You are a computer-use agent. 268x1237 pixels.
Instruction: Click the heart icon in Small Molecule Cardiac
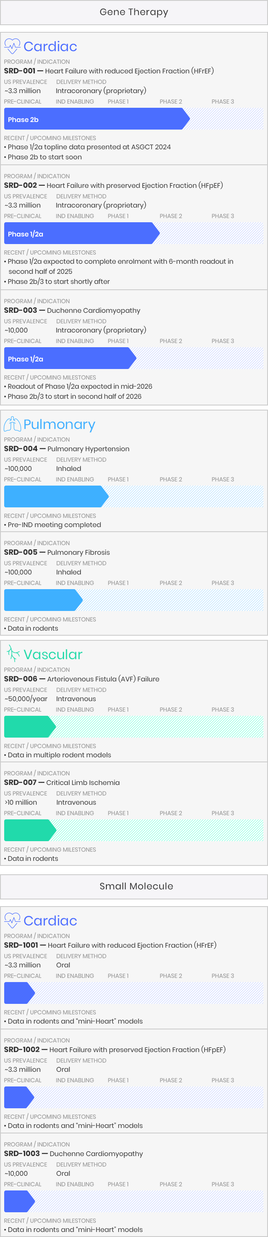point(12,920)
